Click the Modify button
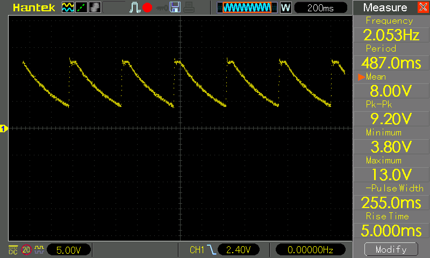The width and height of the screenshot is (430, 258). pyautogui.click(x=391, y=249)
